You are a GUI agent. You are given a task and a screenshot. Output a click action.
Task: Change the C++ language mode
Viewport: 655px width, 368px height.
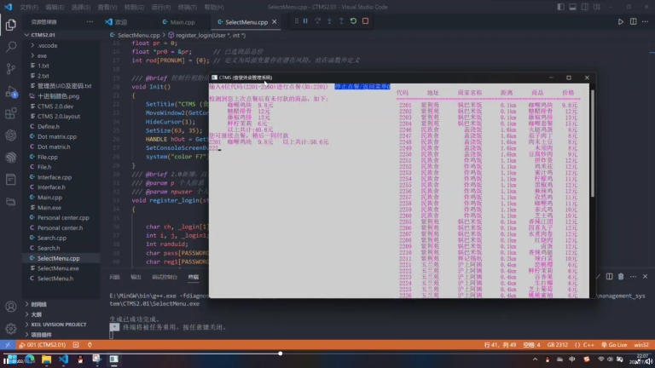coord(588,344)
